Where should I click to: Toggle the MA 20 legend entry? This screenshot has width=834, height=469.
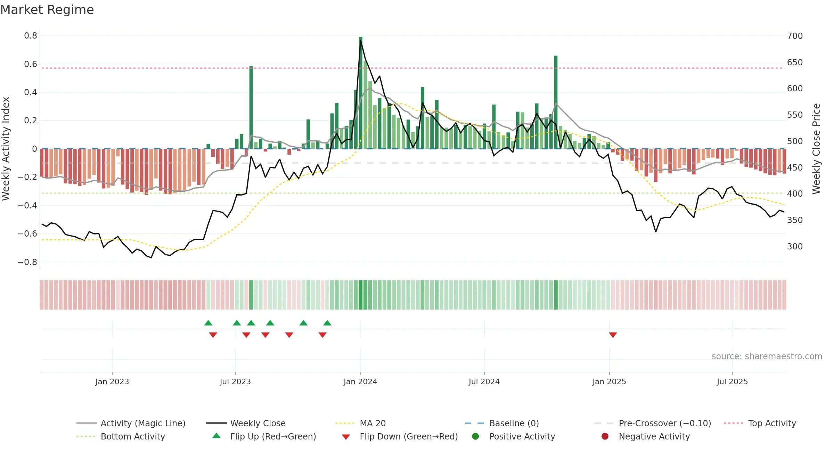click(360, 423)
